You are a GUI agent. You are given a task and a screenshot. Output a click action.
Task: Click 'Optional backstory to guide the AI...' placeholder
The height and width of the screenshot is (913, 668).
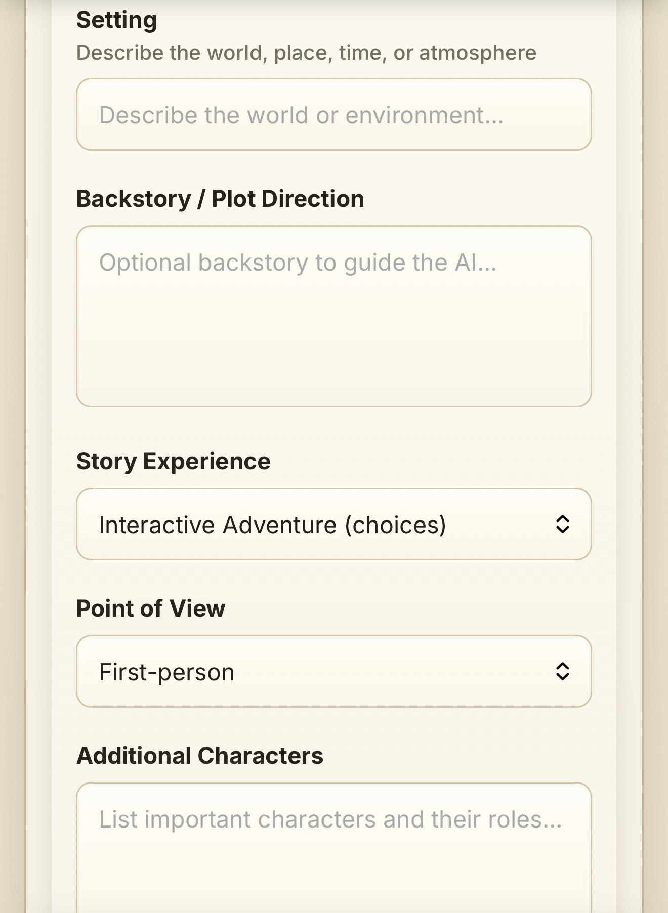(298, 263)
